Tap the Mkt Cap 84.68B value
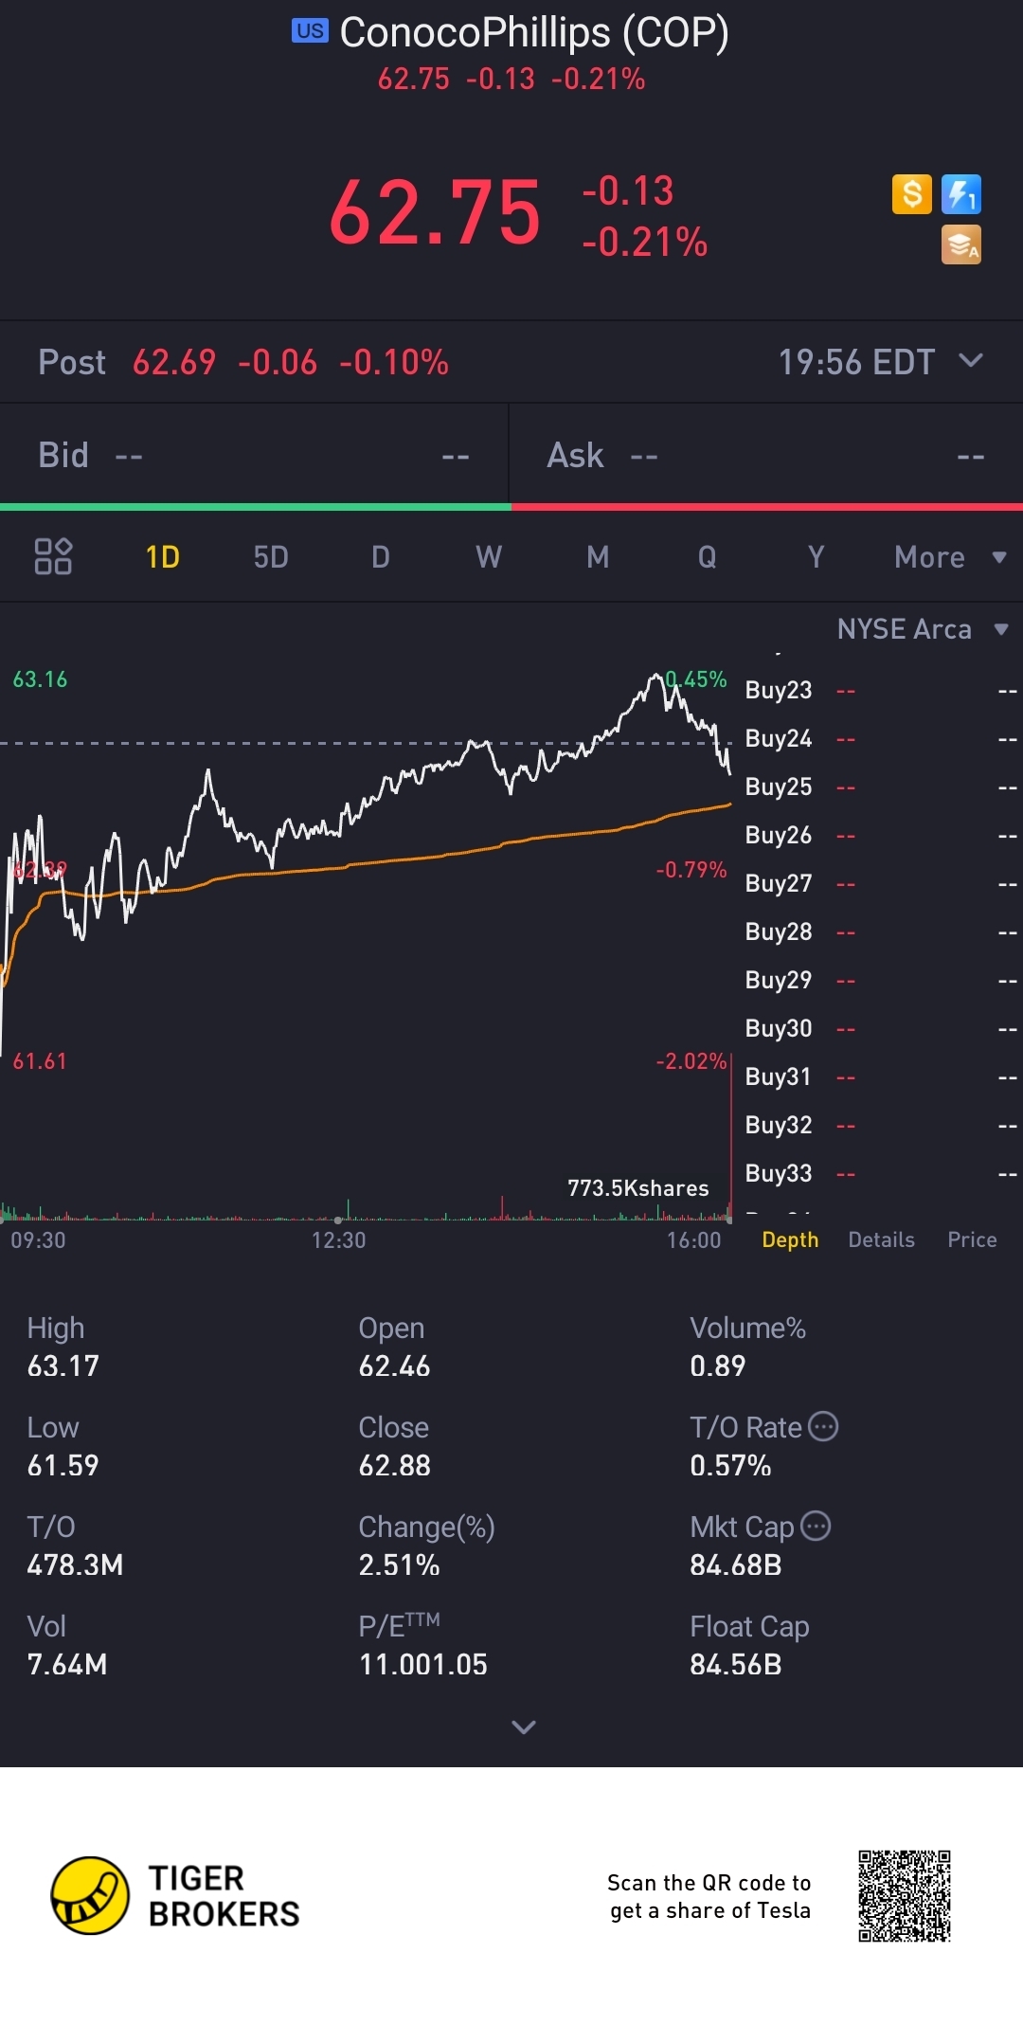Screen dimensions: 1023x2025 click(x=736, y=1564)
